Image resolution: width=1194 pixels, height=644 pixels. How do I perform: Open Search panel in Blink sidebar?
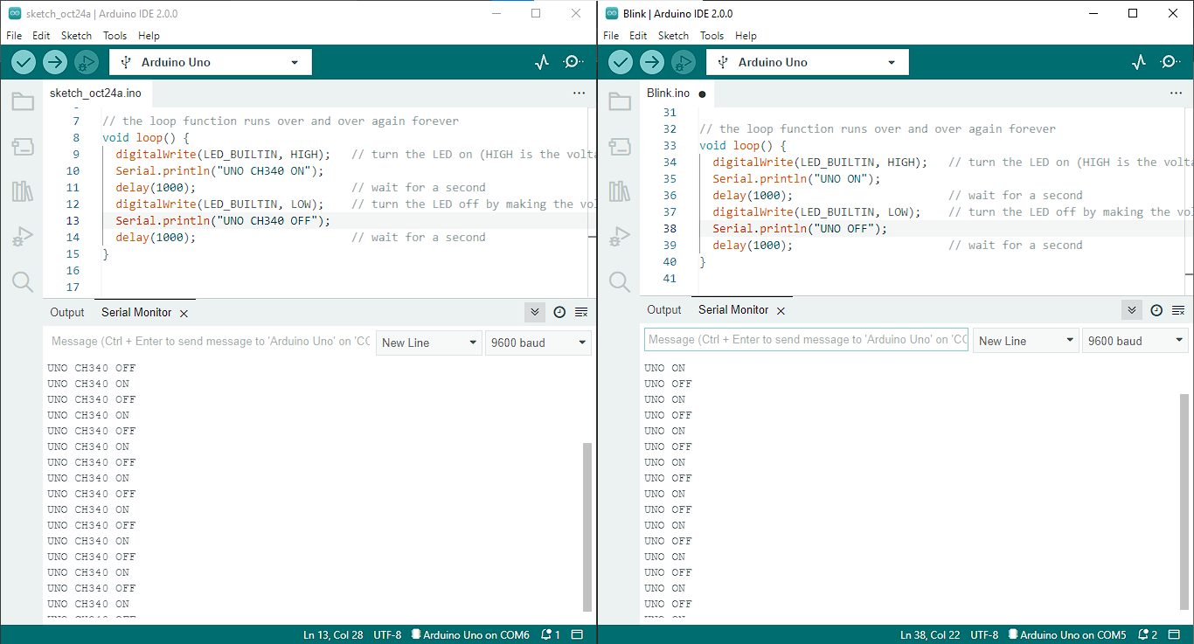[620, 281]
